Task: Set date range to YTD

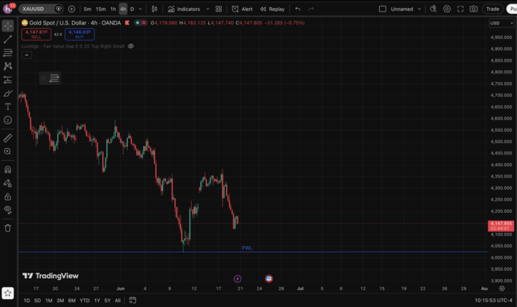Action: pos(85,301)
